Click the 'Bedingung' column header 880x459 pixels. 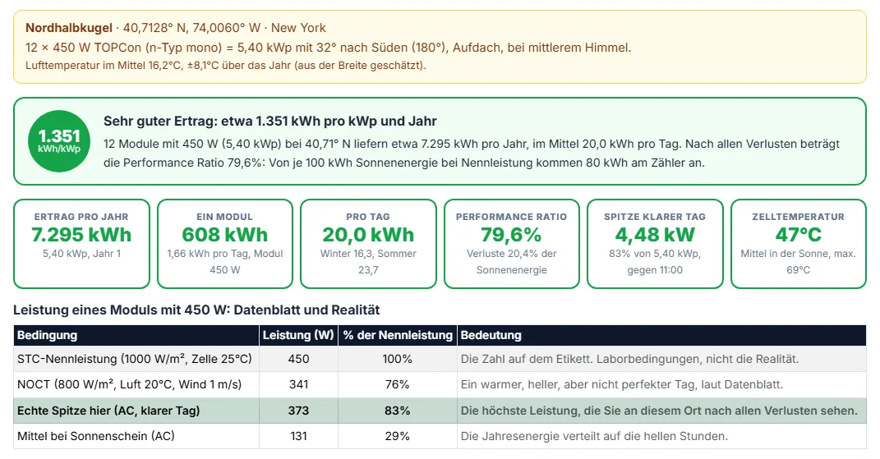click(x=136, y=336)
